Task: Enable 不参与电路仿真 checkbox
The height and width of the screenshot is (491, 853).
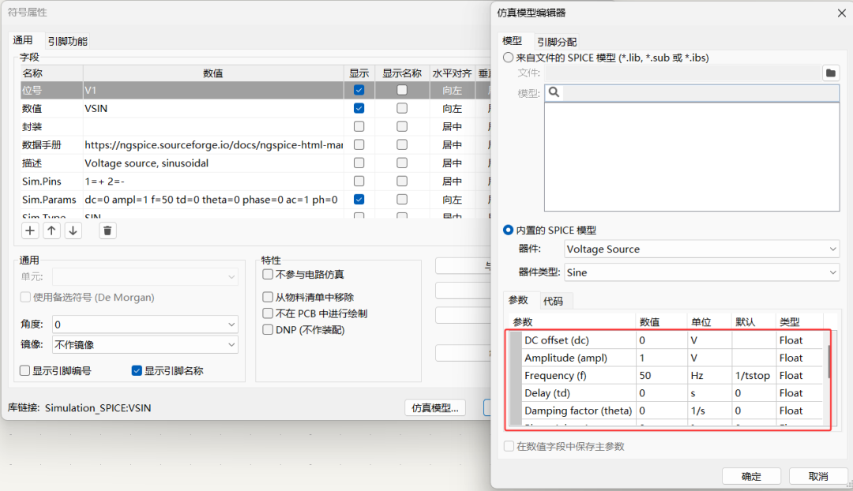Action: (x=268, y=274)
